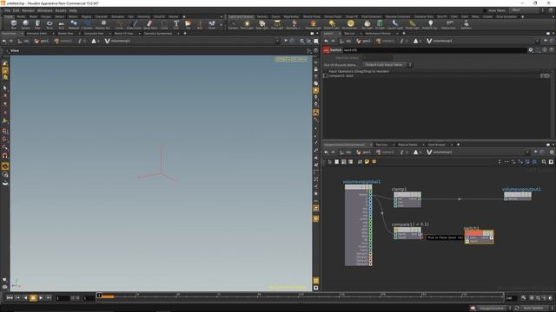Add a GI Light from the shelf
The width and height of the screenshot is (556, 312).
380,24
